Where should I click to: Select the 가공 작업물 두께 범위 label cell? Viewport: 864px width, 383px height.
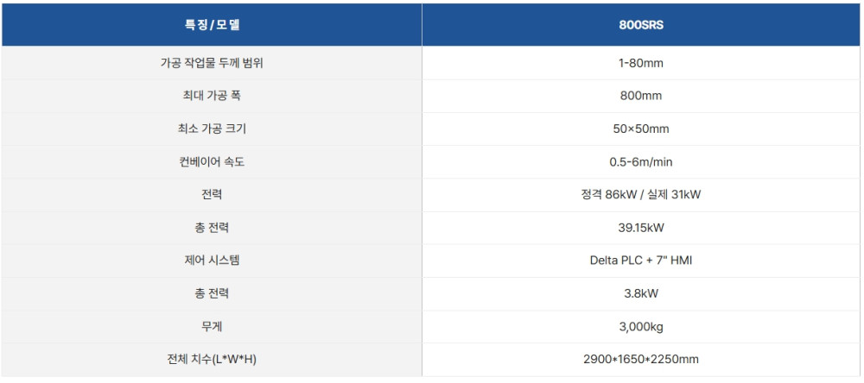pyautogui.click(x=212, y=63)
